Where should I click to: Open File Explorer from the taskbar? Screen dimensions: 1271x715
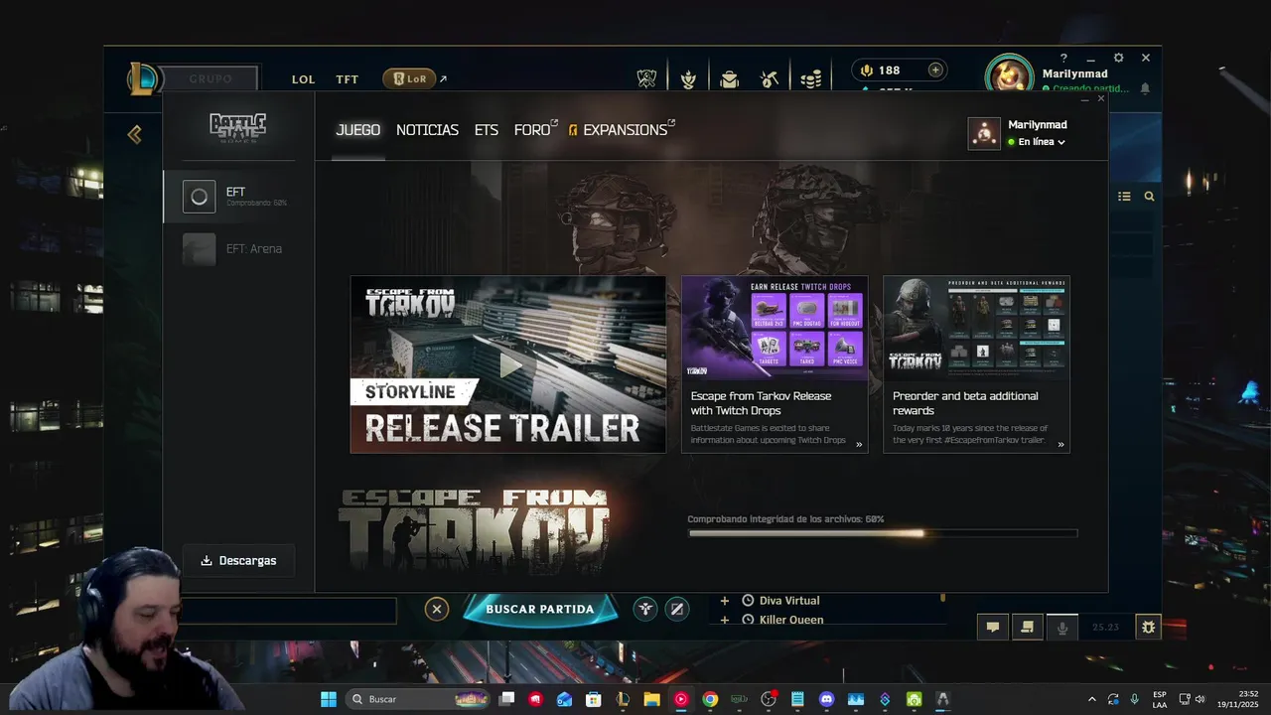click(651, 699)
